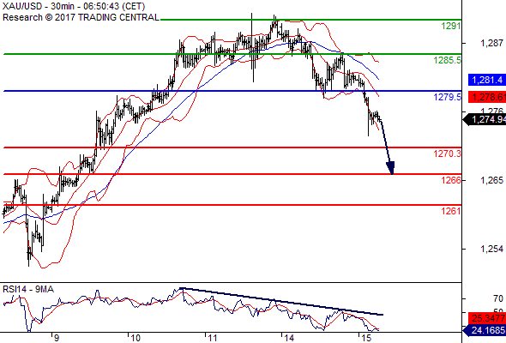
Task: Click the green 1285.5 resistance label
Action: click(x=448, y=60)
